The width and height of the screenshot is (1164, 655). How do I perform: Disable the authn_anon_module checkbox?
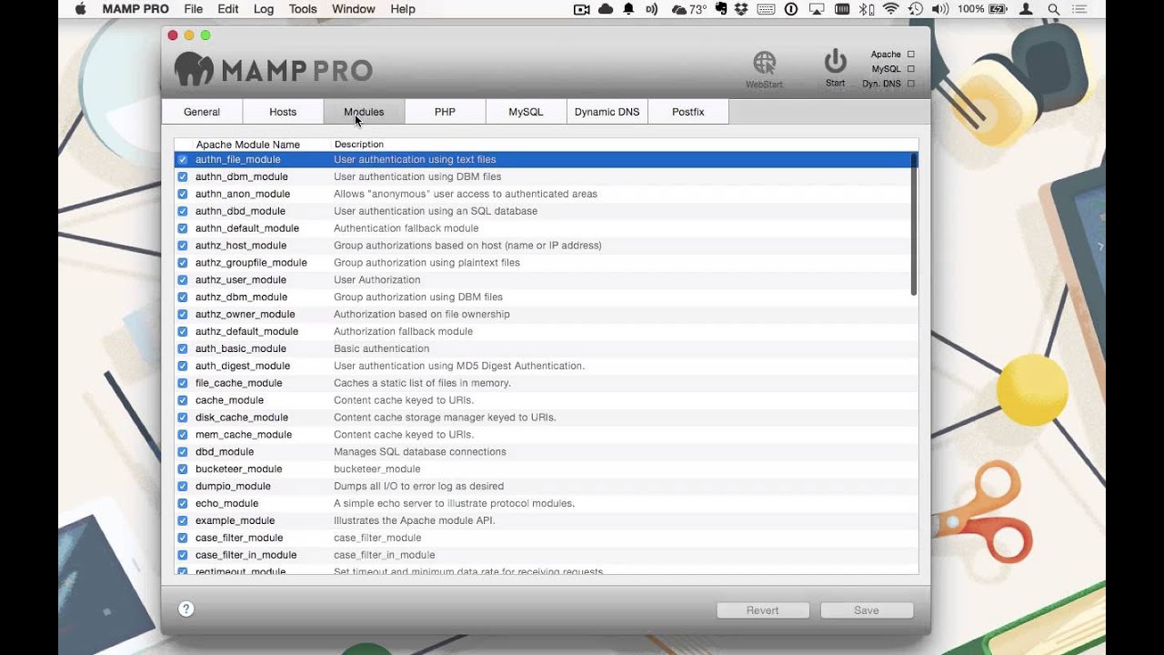[183, 194]
